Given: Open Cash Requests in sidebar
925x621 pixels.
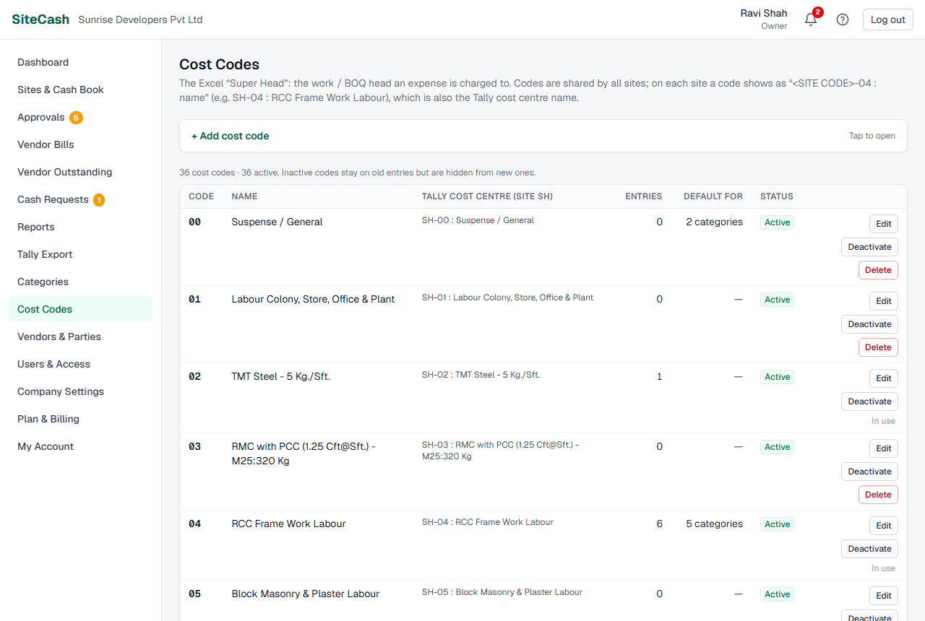Looking at the screenshot, I should (80, 199).
